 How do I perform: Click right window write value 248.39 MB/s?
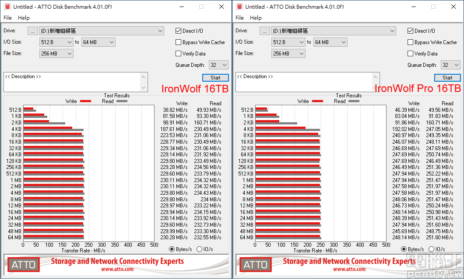[x=406, y=218]
